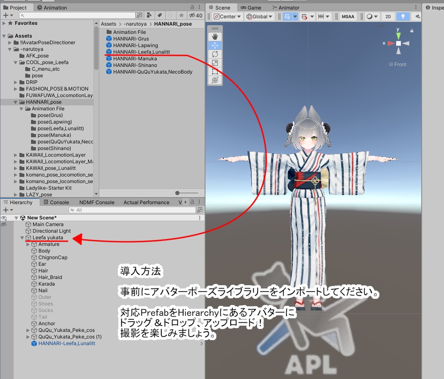Open grid visibility dropdown arrow
The height and width of the screenshot is (379, 444).
(295, 16)
